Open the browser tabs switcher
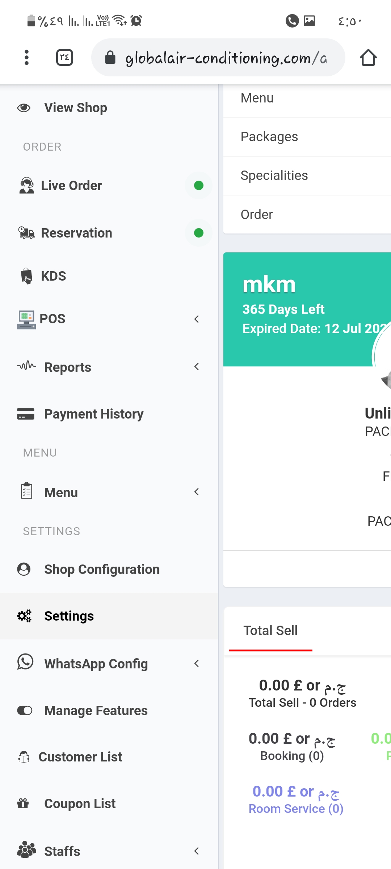This screenshot has width=391, height=869. [64, 58]
